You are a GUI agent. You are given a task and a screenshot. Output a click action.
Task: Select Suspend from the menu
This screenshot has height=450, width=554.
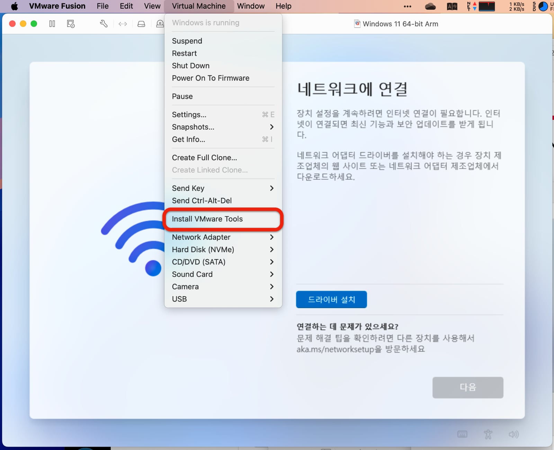223,41
